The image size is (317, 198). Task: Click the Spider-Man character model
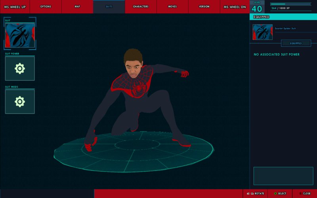point(137,100)
